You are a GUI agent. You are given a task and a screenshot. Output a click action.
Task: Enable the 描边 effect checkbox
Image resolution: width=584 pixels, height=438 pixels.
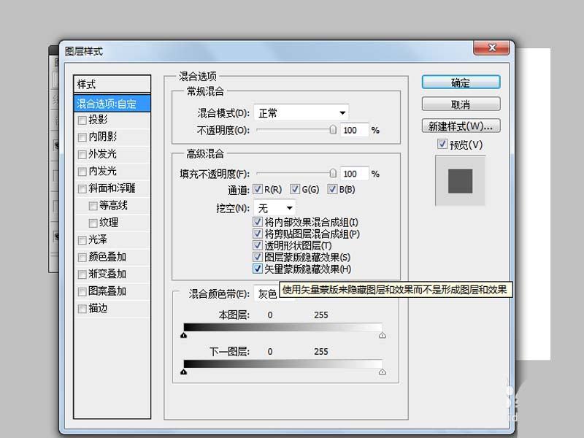coord(82,309)
